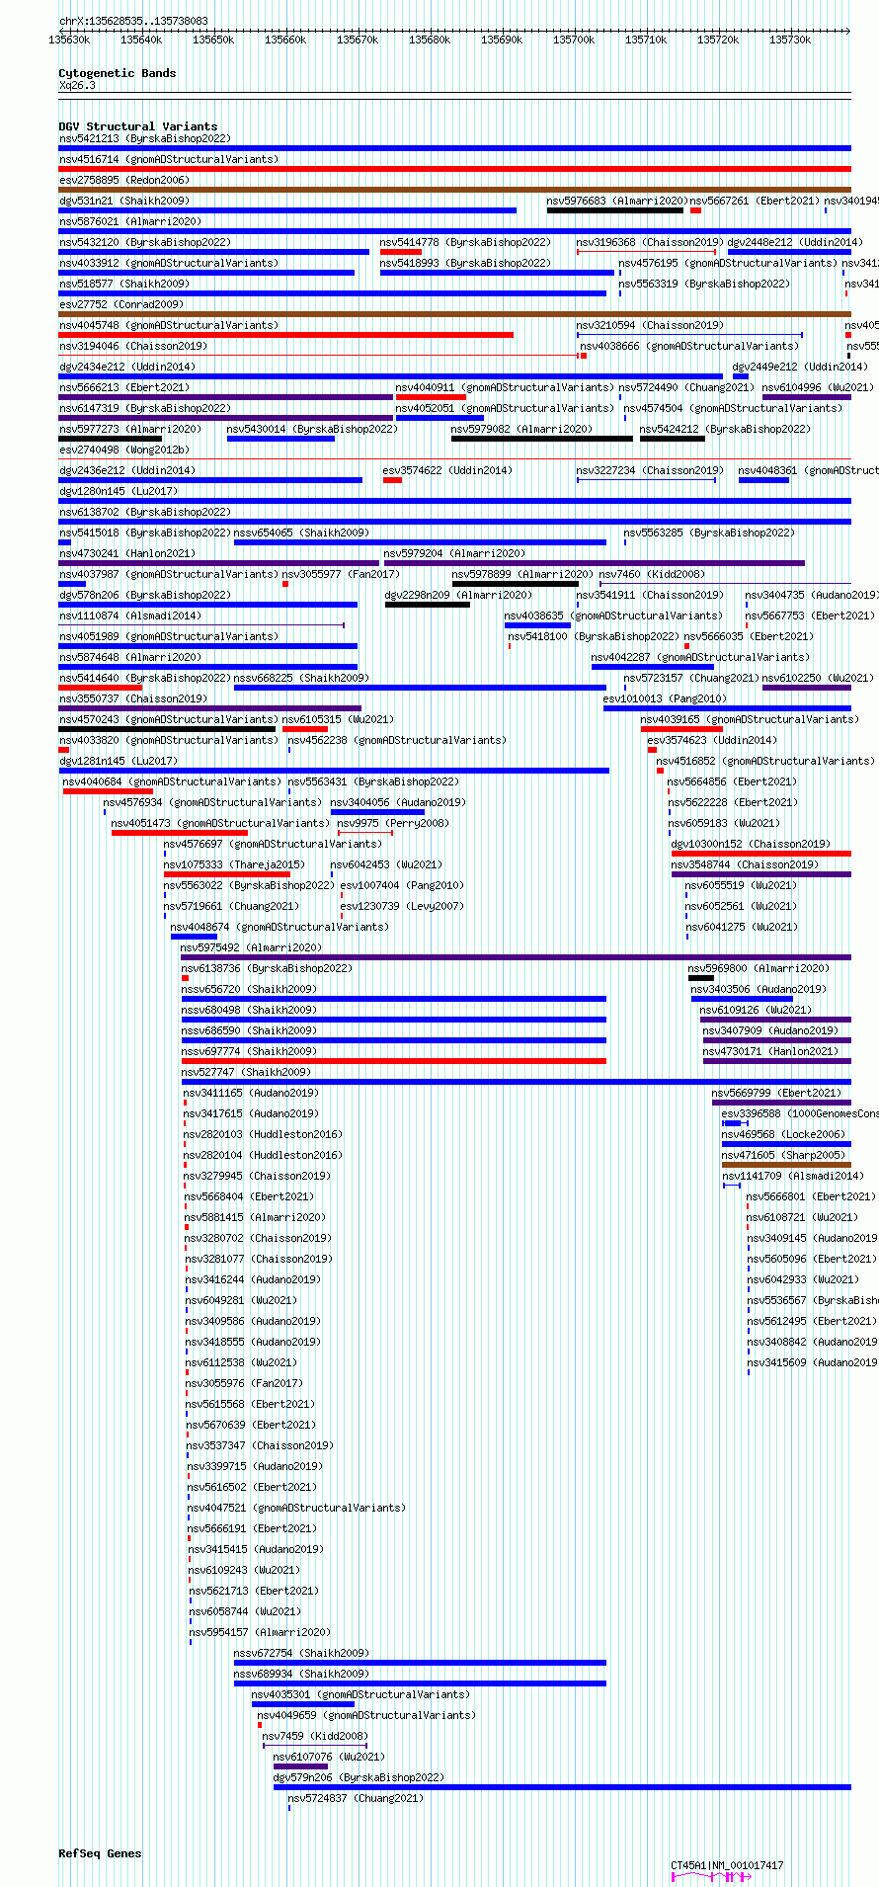
Task: Click the RefSeq Genes track title
Action: click(x=100, y=1853)
